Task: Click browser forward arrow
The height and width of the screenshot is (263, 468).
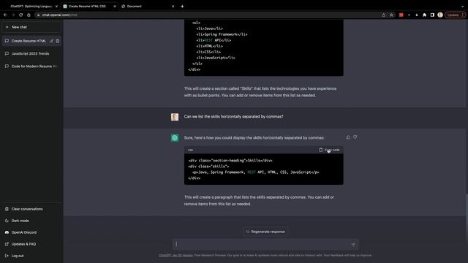Action: 13,15
